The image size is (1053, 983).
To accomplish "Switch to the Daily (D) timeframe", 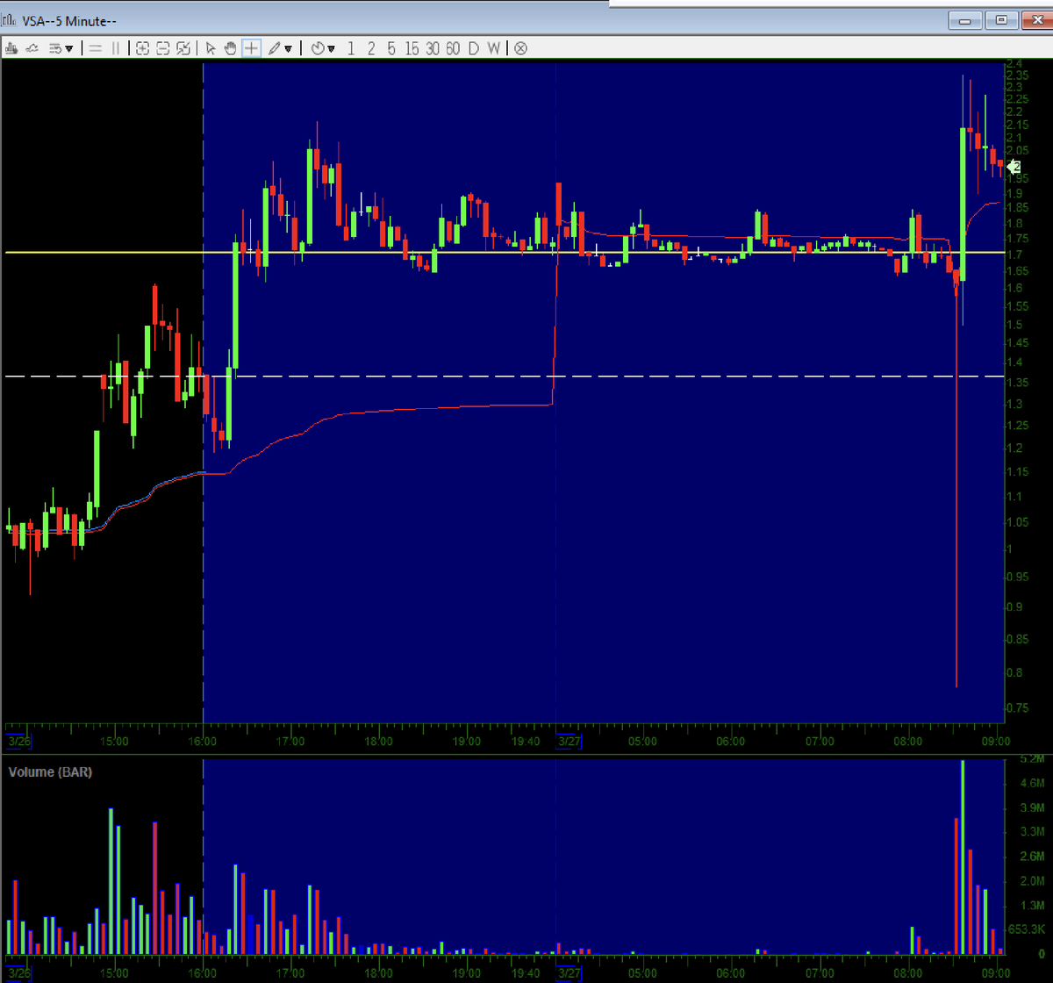I will pyautogui.click(x=474, y=48).
